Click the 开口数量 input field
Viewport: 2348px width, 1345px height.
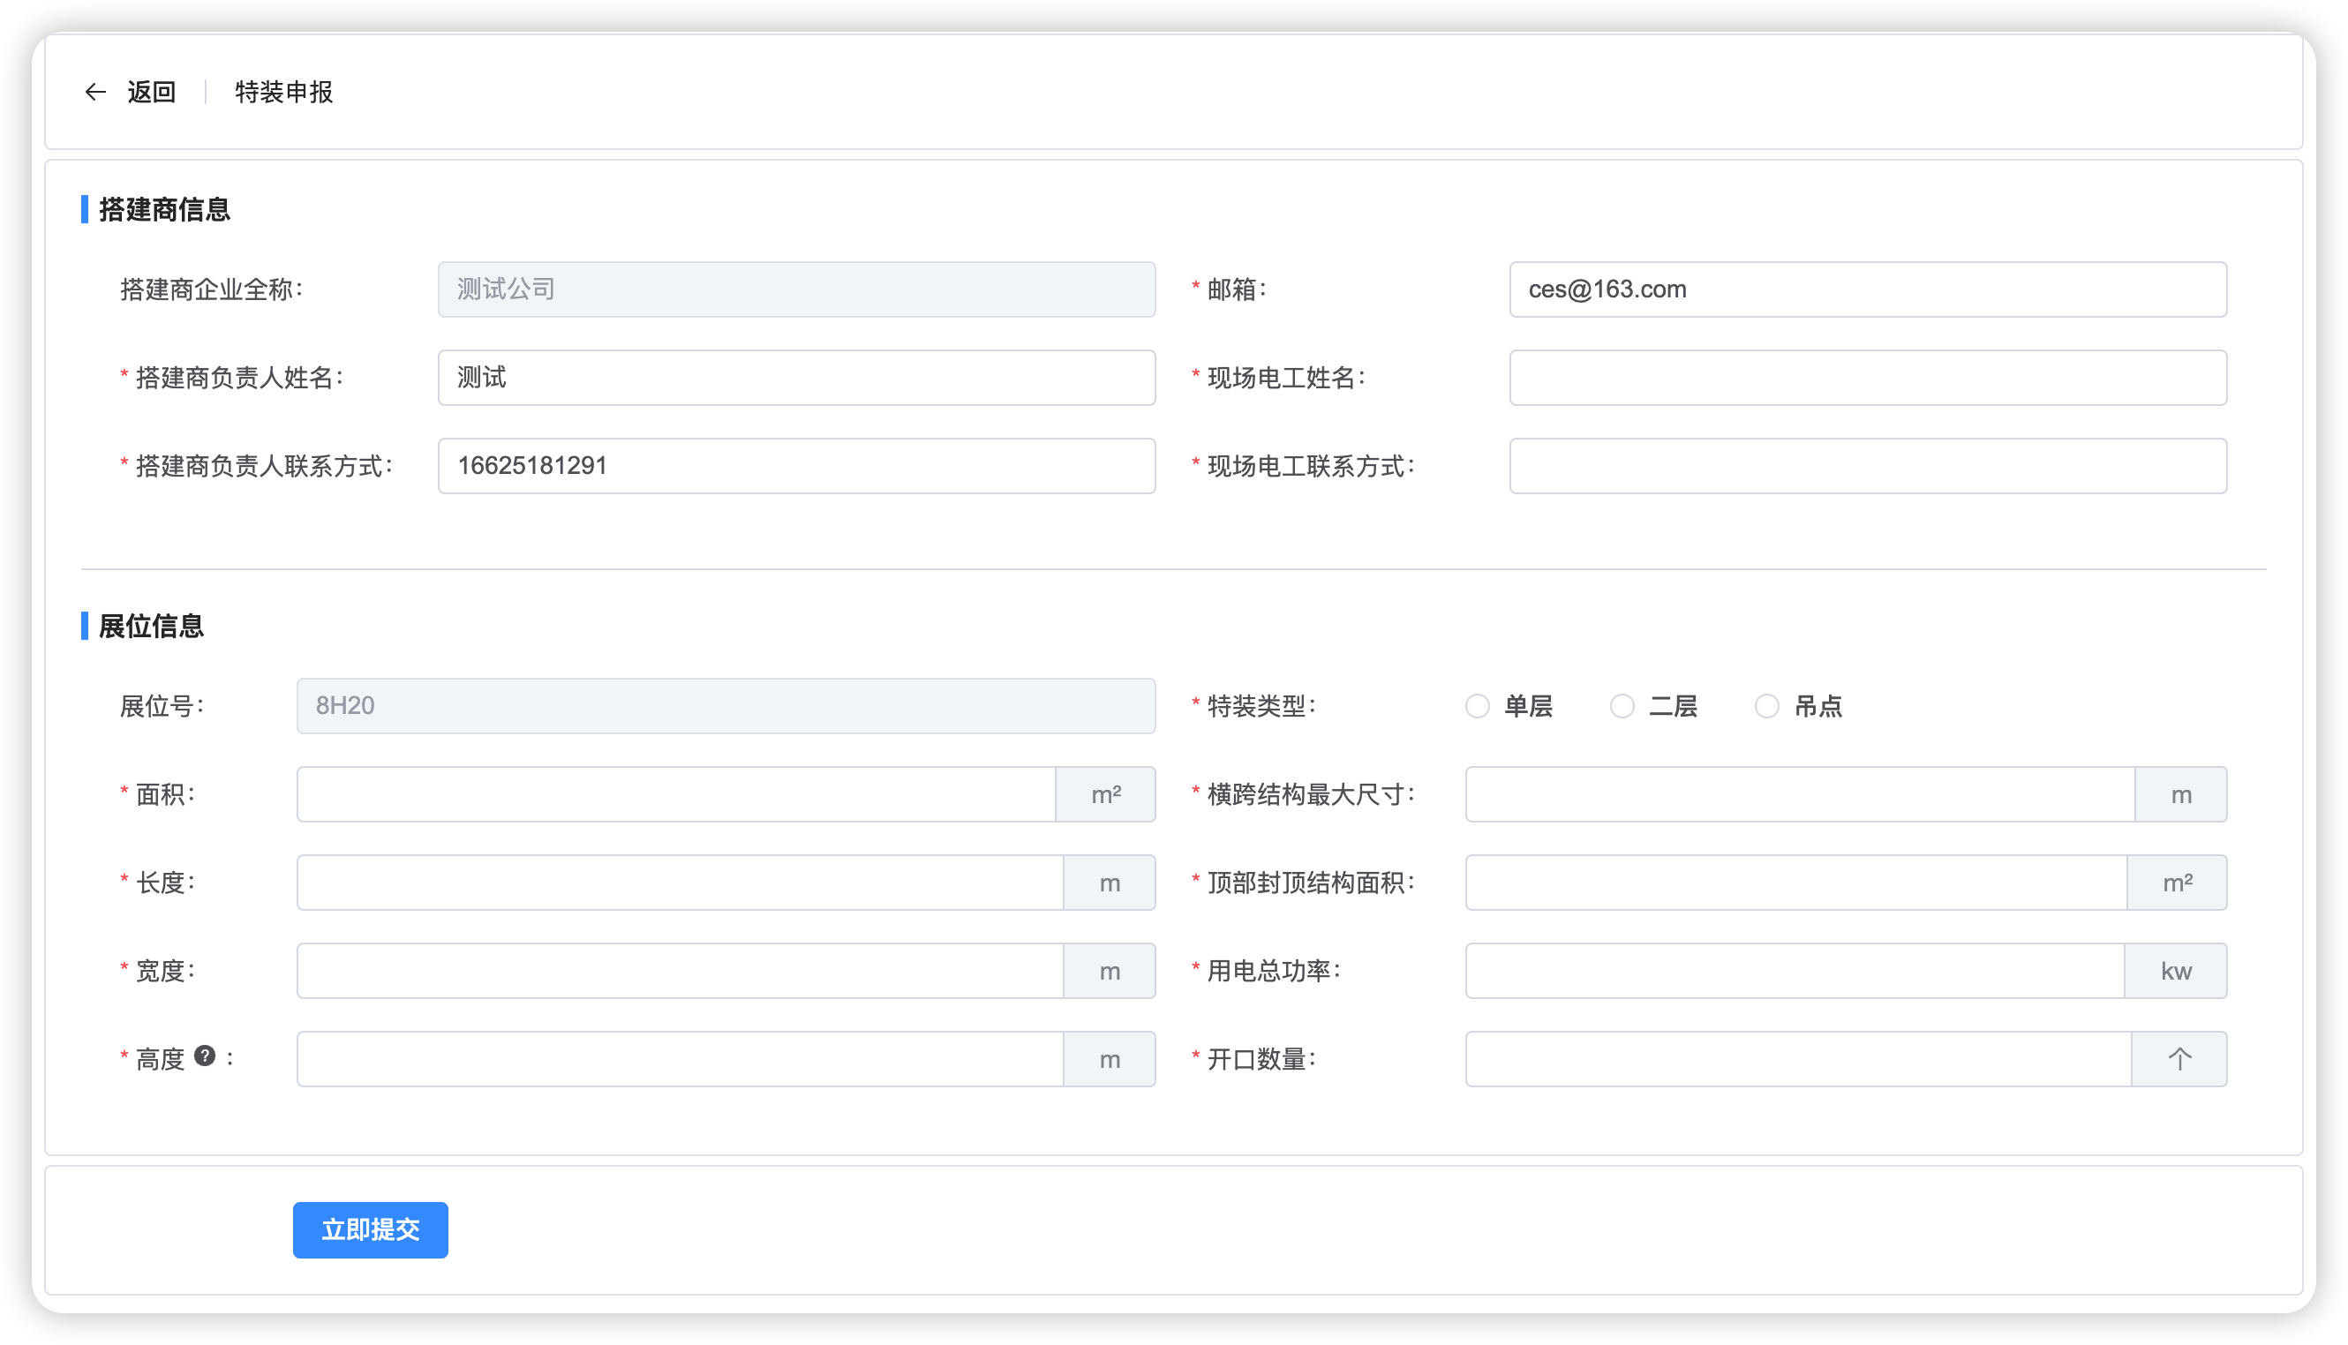(x=1798, y=1060)
